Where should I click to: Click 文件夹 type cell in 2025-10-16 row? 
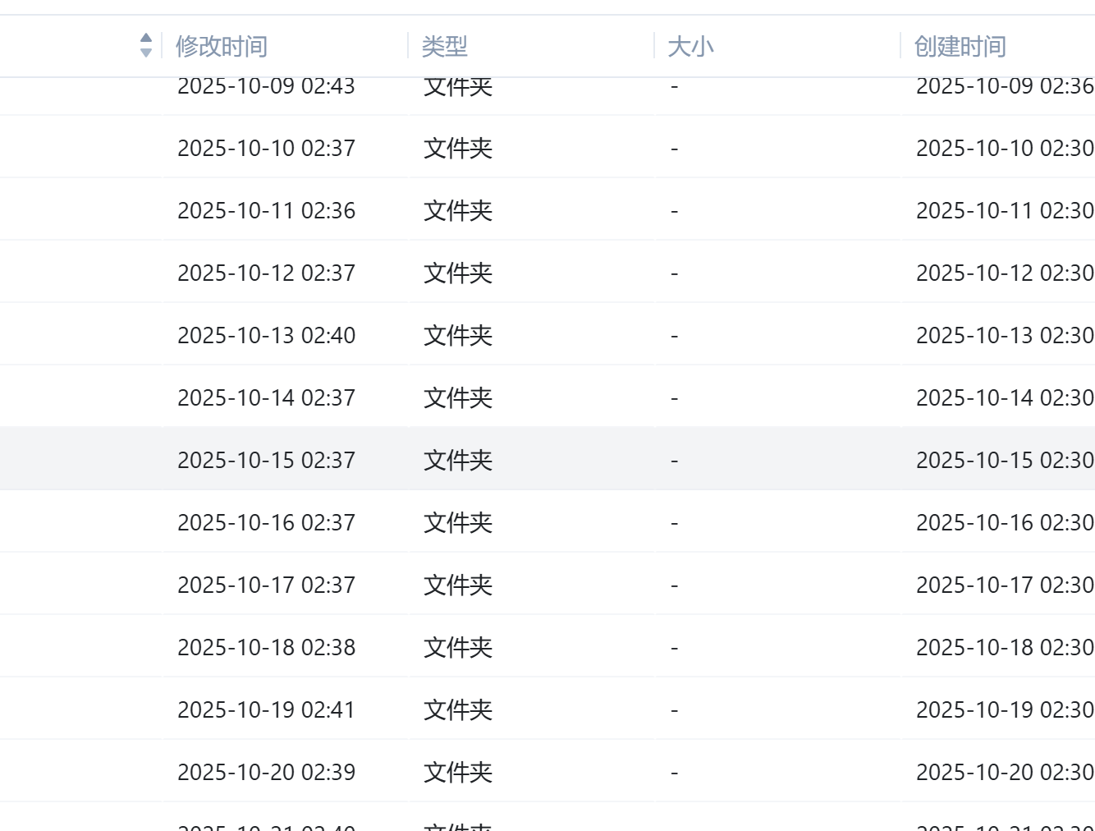[x=457, y=522]
